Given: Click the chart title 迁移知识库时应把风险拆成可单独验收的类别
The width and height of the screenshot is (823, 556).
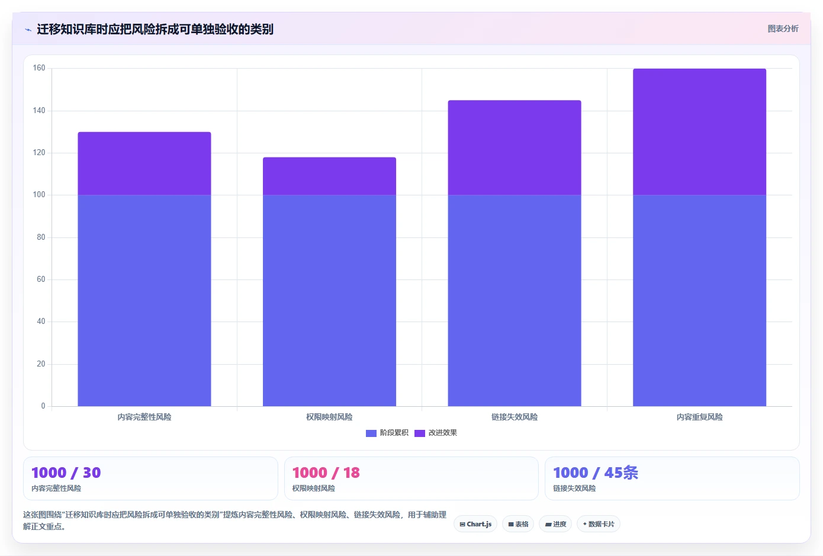Looking at the screenshot, I should coord(155,30).
